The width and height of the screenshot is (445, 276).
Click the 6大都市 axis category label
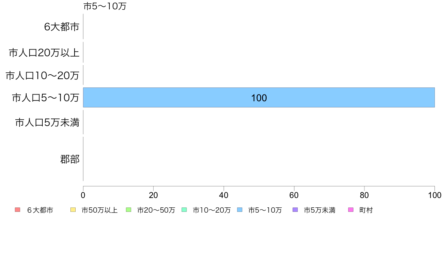61,27
